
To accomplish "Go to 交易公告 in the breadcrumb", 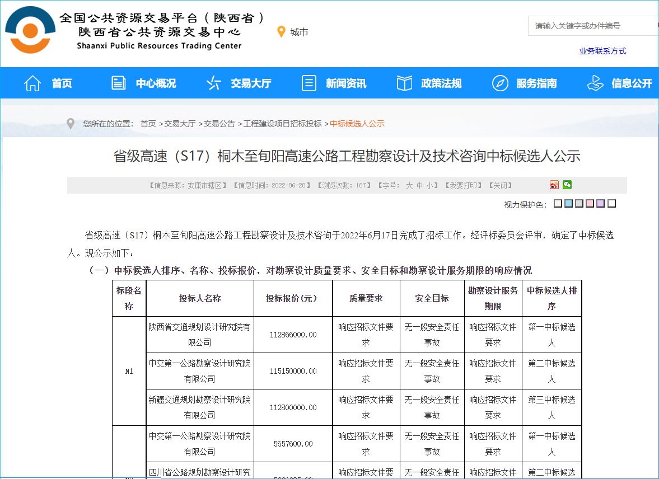I will (219, 124).
